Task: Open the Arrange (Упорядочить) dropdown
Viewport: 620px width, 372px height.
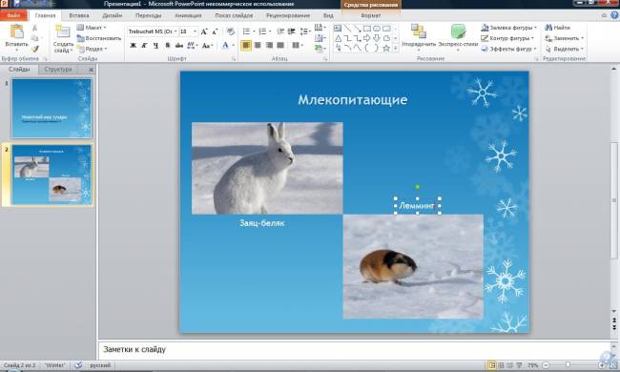Action: 419,37
